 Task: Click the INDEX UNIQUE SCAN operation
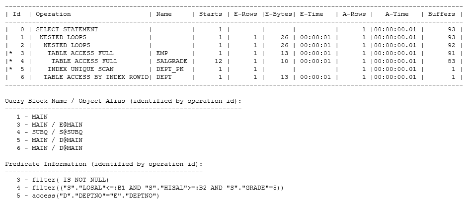(x=80, y=69)
